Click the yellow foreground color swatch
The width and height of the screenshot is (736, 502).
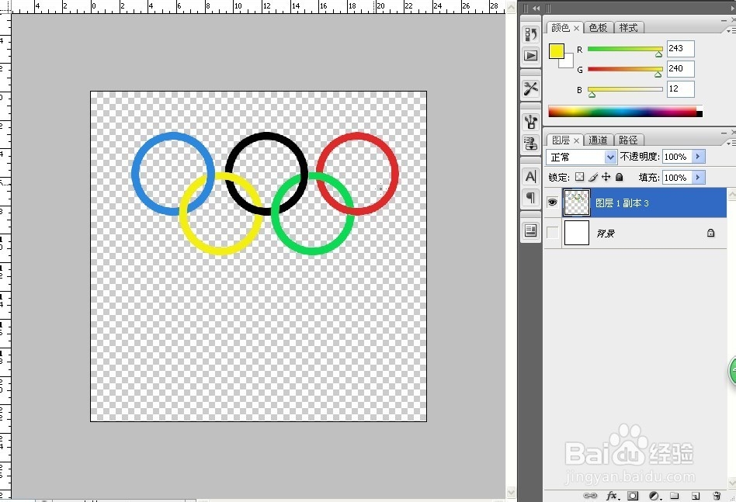coord(556,51)
